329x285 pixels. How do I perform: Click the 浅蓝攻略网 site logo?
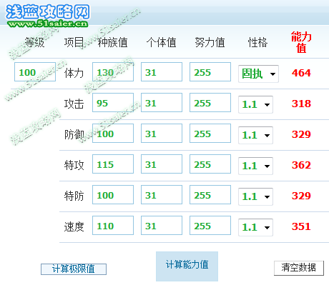(x=48, y=11)
